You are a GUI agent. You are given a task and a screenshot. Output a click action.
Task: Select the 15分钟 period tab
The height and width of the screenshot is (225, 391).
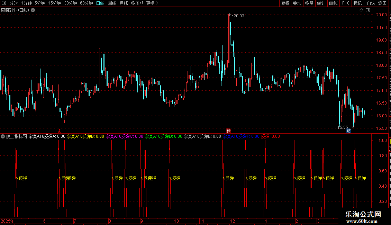point(54,3)
